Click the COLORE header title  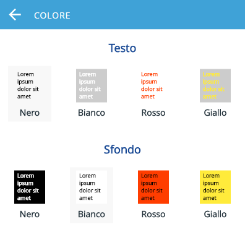click(x=52, y=15)
